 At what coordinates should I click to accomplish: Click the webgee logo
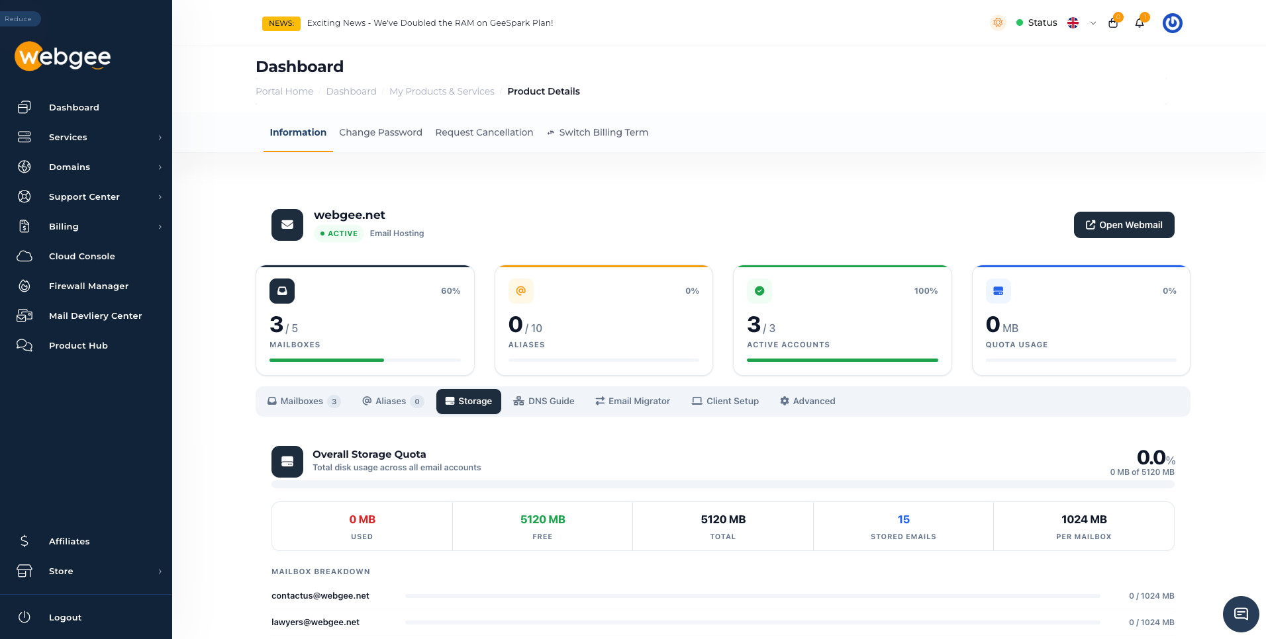[63, 56]
